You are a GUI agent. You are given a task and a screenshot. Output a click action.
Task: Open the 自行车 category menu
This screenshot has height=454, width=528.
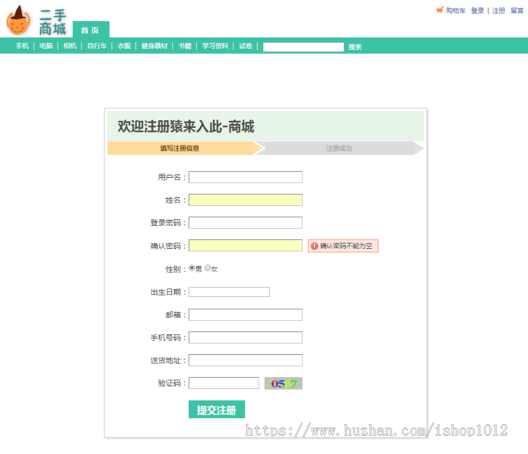[96, 46]
